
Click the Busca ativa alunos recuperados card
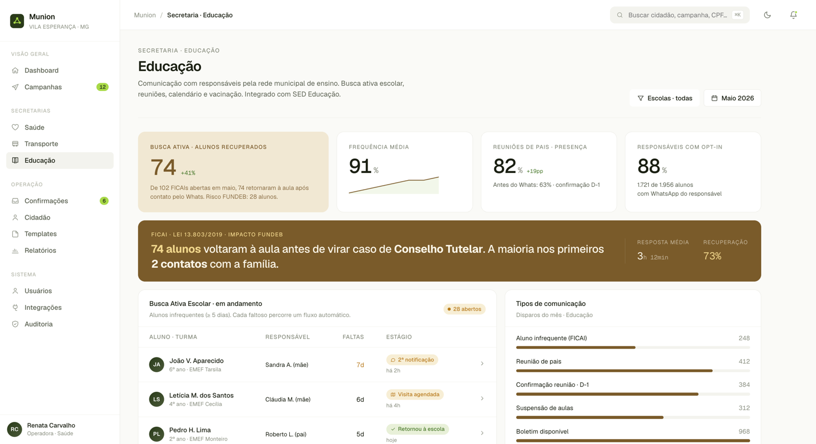tap(233, 172)
